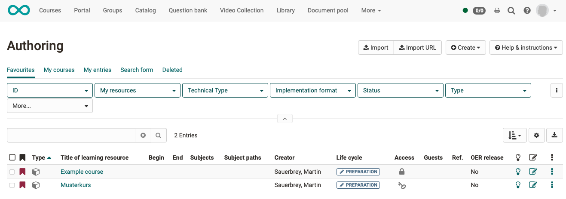
Task: Click the lightbulb icon for Musterkurs
Action: pyautogui.click(x=518, y=185)
